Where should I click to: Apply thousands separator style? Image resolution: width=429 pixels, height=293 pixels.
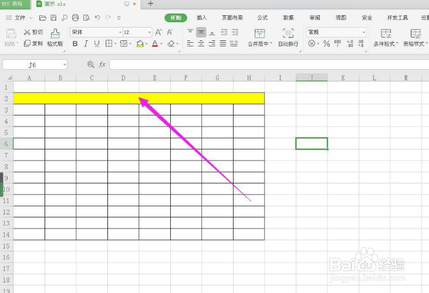click(x=337, y=44)
